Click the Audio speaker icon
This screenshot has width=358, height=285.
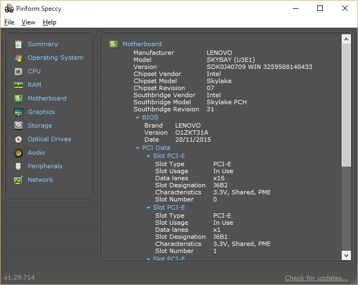pos(18,153)
